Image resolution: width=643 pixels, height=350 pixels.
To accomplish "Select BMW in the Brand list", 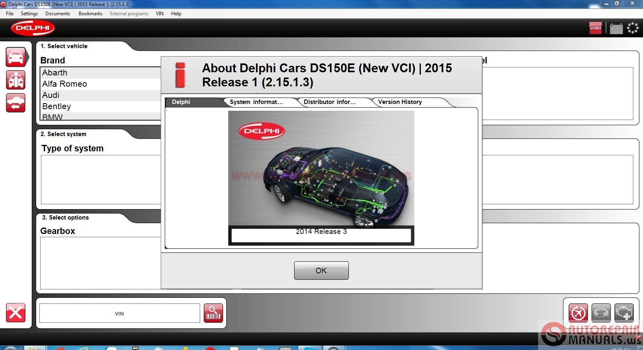I will (x=101, y=116).
